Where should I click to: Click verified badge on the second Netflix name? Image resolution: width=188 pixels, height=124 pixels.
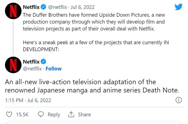pos(43,62)
